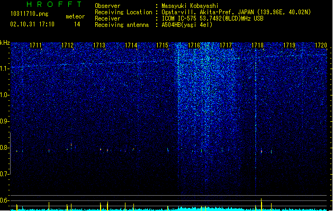Screen dimensions: 333x211
Task: Click time marker 1720
Action: [x=321, y=45]
